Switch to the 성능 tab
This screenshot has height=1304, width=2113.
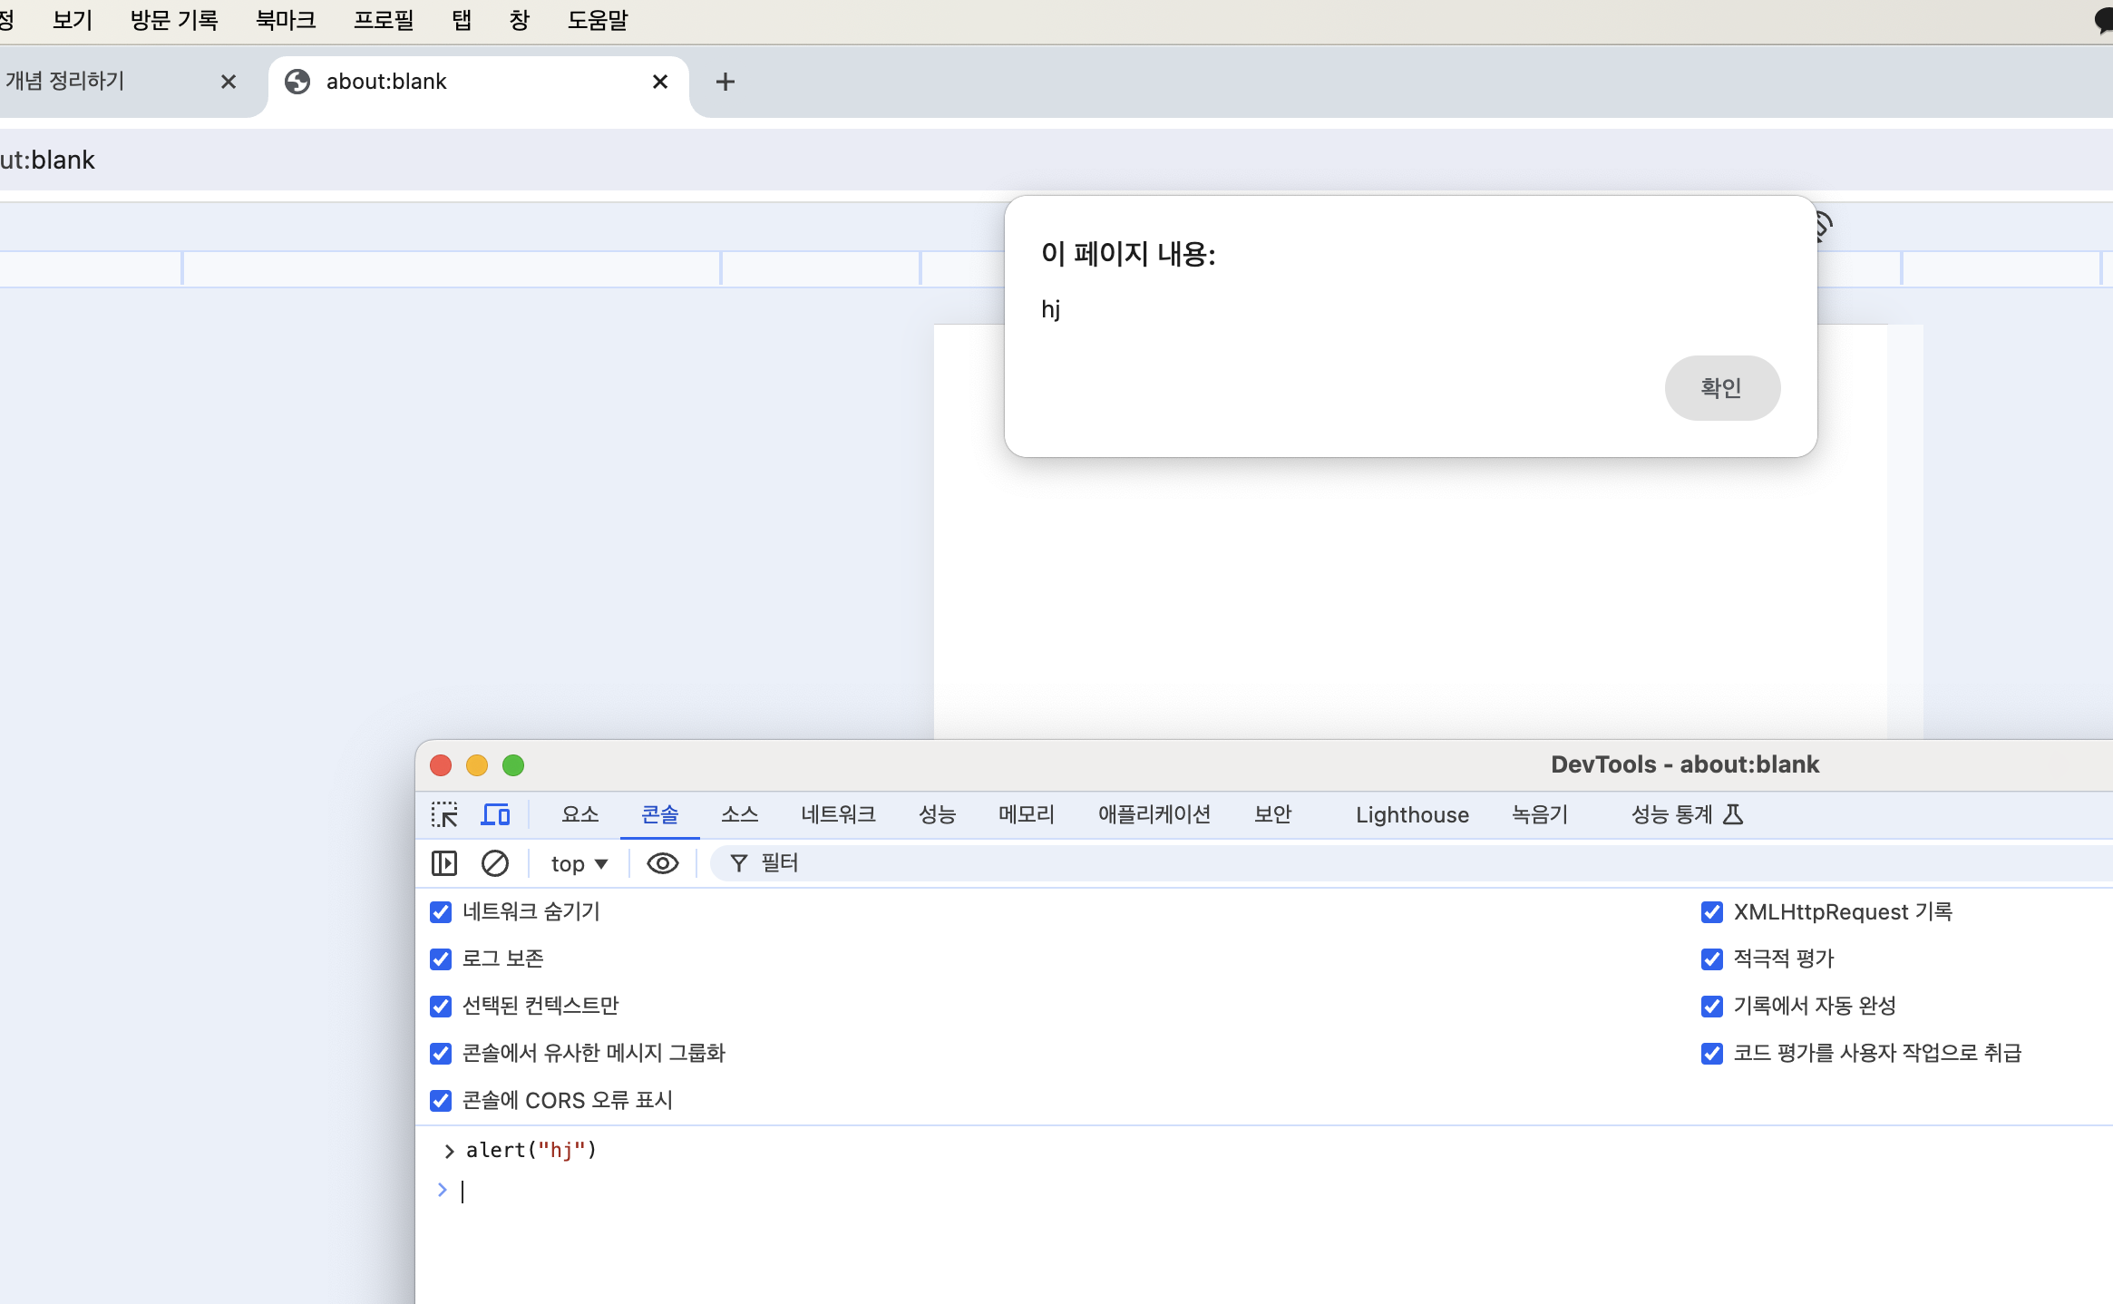[x=938, y=814]
